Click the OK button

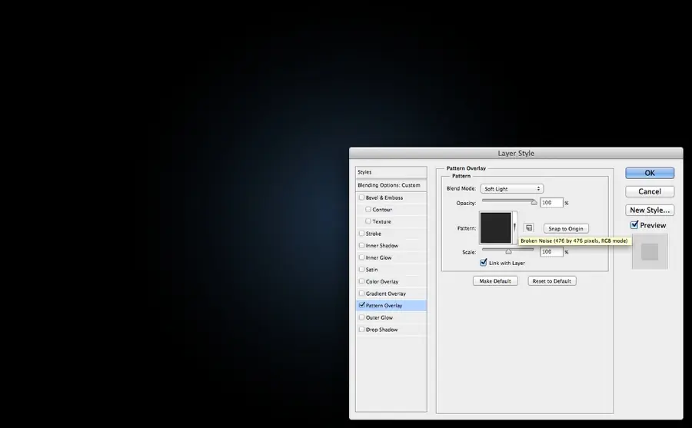pos(650,173)
